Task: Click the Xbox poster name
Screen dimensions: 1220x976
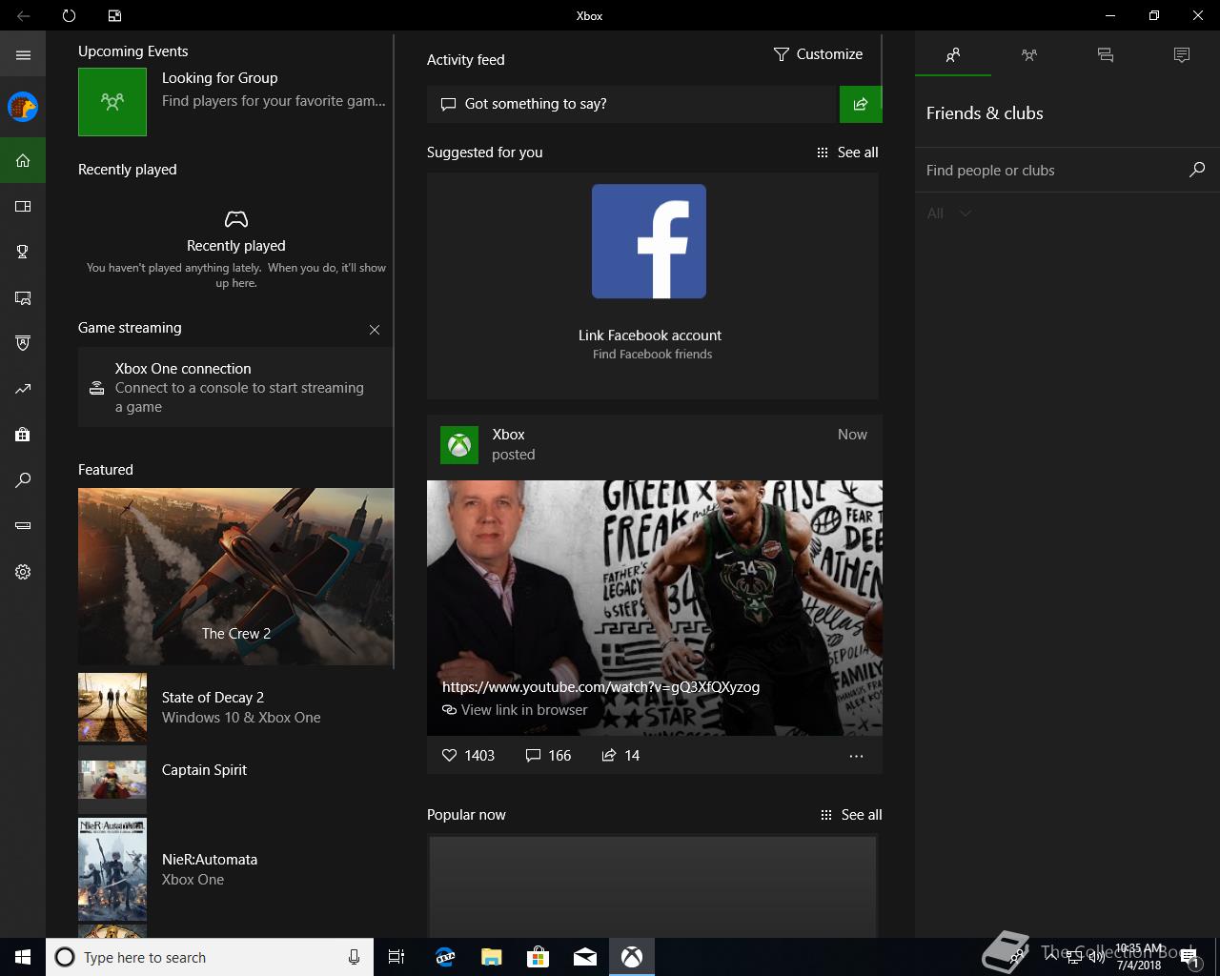Action: [x=508, y=435]
